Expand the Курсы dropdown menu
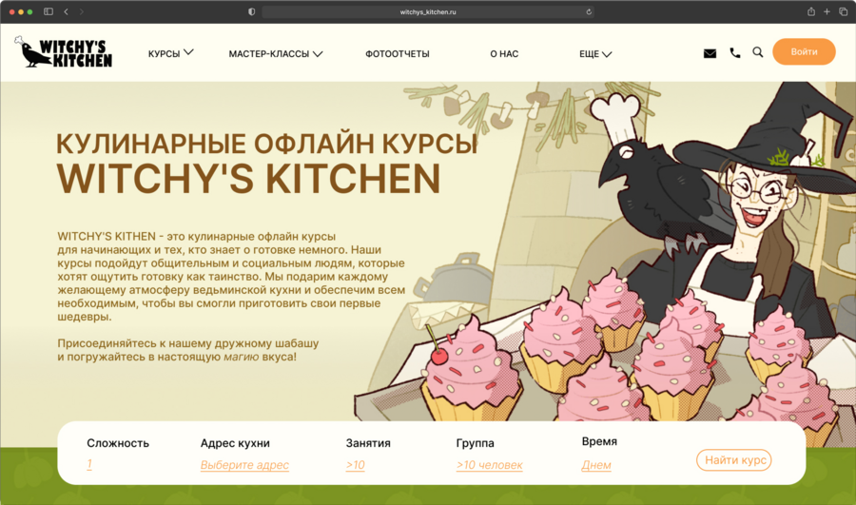The image size is (856, 505). 171,53
